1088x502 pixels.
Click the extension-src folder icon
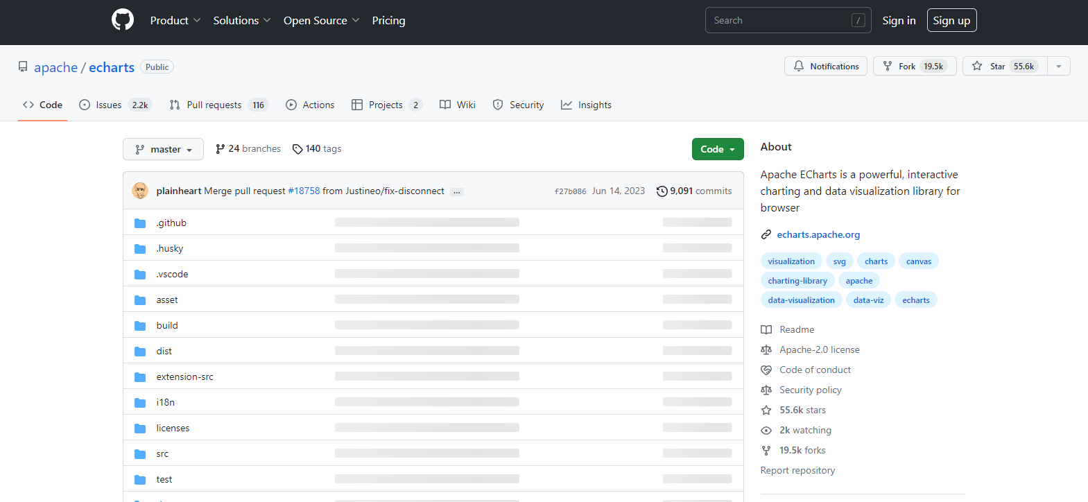[140, 377]
